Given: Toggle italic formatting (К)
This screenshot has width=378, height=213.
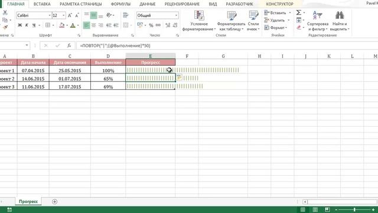Looking at the screenshot, I should click(27, 25).
